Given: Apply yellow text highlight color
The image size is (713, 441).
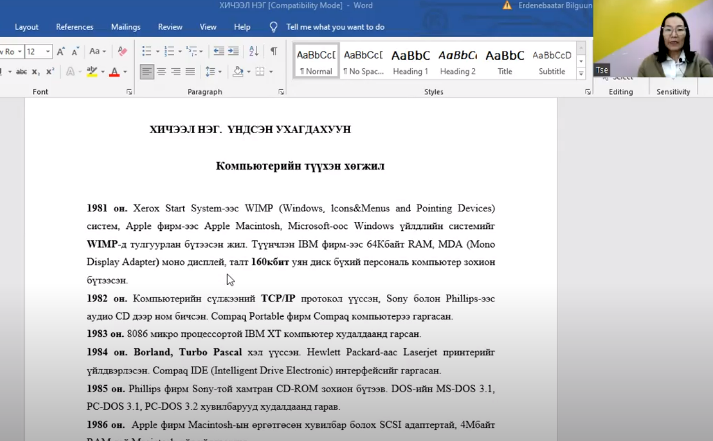Looking at the screenshot, I should pyautogui.click(x=92, y=72).
